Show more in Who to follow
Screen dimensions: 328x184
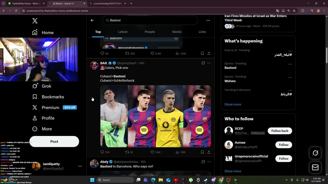(233, 171)
